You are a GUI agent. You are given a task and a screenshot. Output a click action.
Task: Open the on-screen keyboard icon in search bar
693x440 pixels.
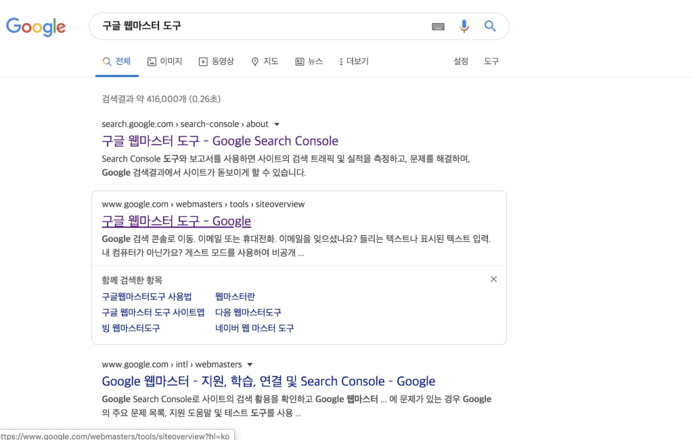[x=438, y=26]
